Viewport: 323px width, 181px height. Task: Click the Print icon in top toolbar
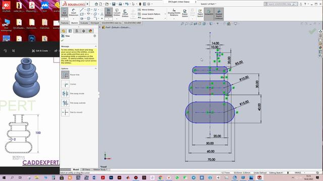[120, 4]
